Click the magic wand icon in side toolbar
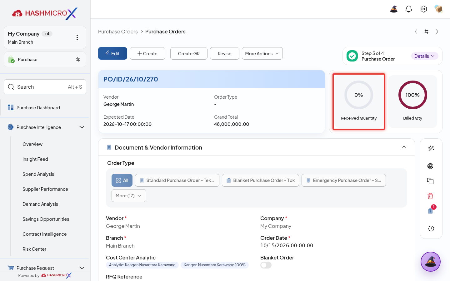This screenshot has height=281, width=450. 431,148
